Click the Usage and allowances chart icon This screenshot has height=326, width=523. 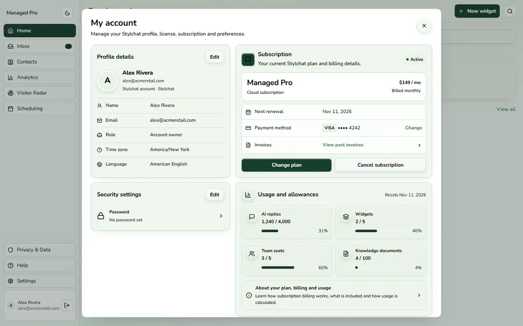(248, 195)
